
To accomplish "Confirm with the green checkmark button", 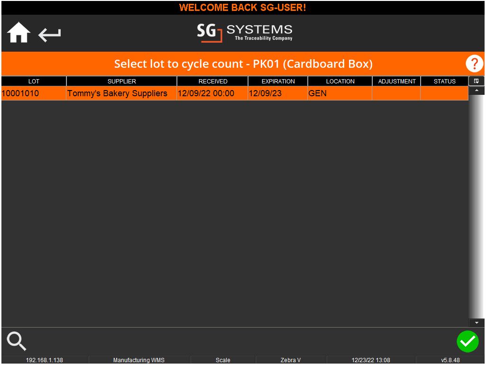I will [x=468, y=341].
